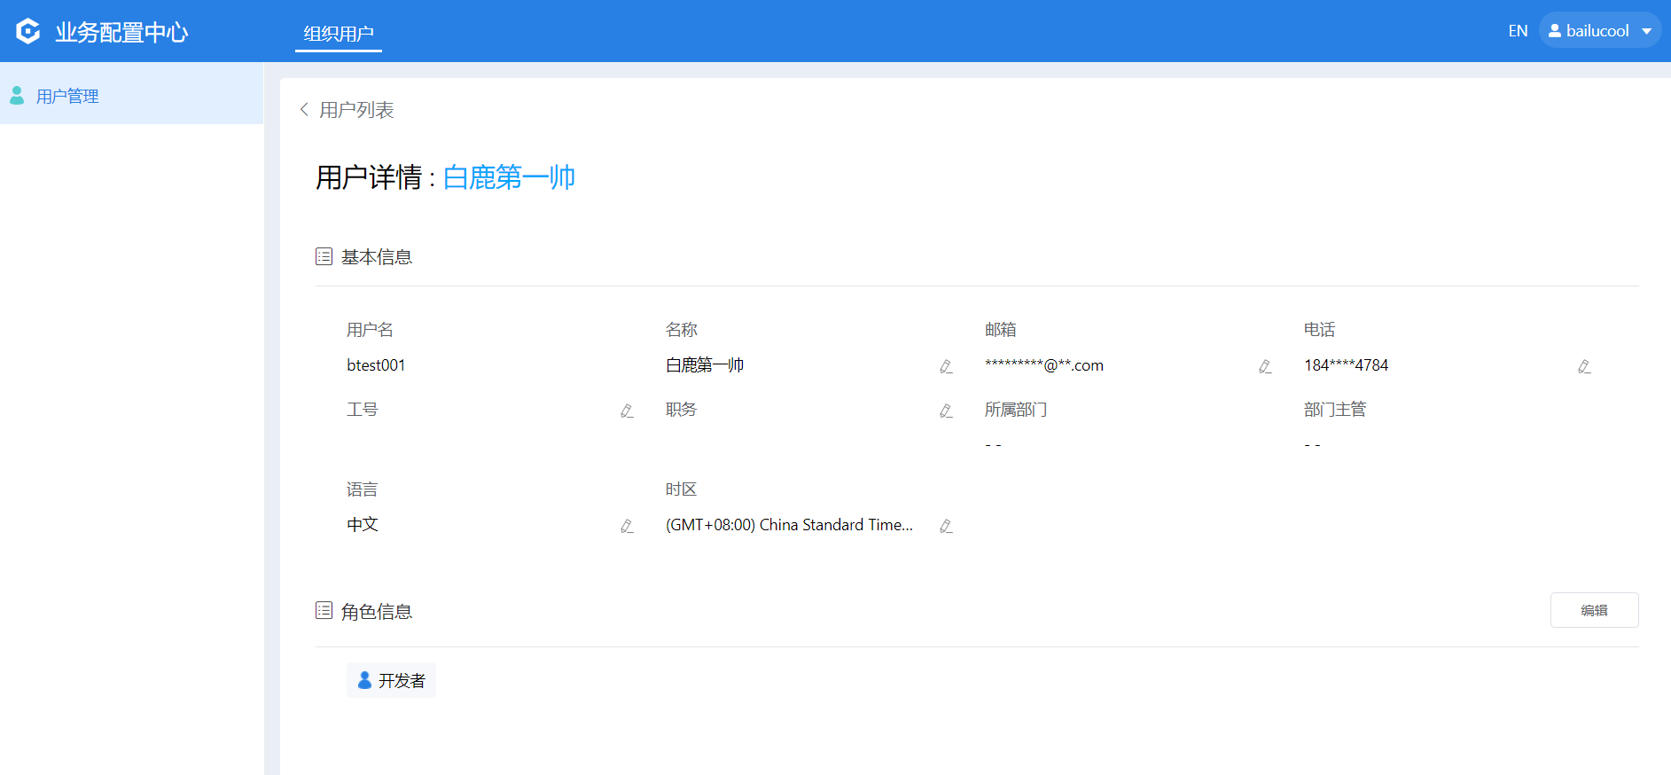Click the user avatar icon beside bailucool

[1554, 30]
